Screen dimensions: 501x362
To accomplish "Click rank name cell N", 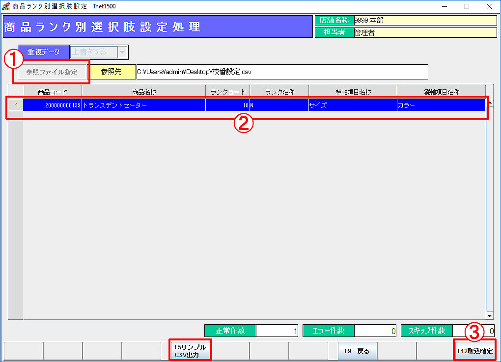I will (279, 105).
